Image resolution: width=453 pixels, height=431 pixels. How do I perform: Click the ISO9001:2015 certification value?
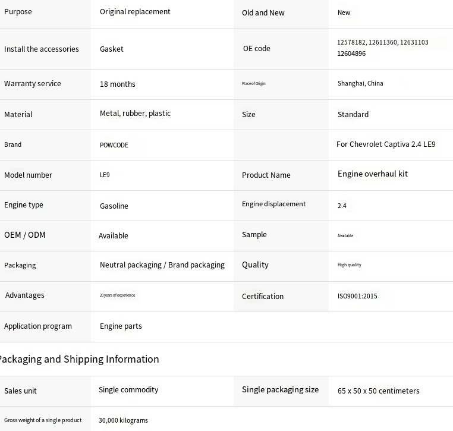click(357, 296)
